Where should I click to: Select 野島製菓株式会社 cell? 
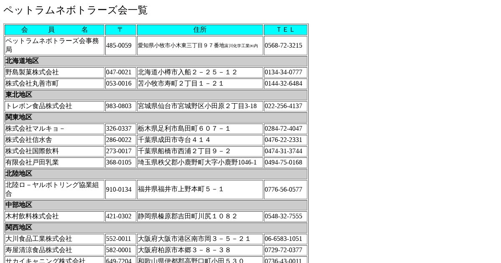(55, 72)
